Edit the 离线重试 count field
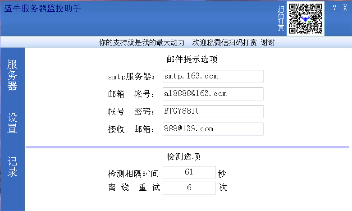The height and width of the screenshot is (211, 352). 189,188
